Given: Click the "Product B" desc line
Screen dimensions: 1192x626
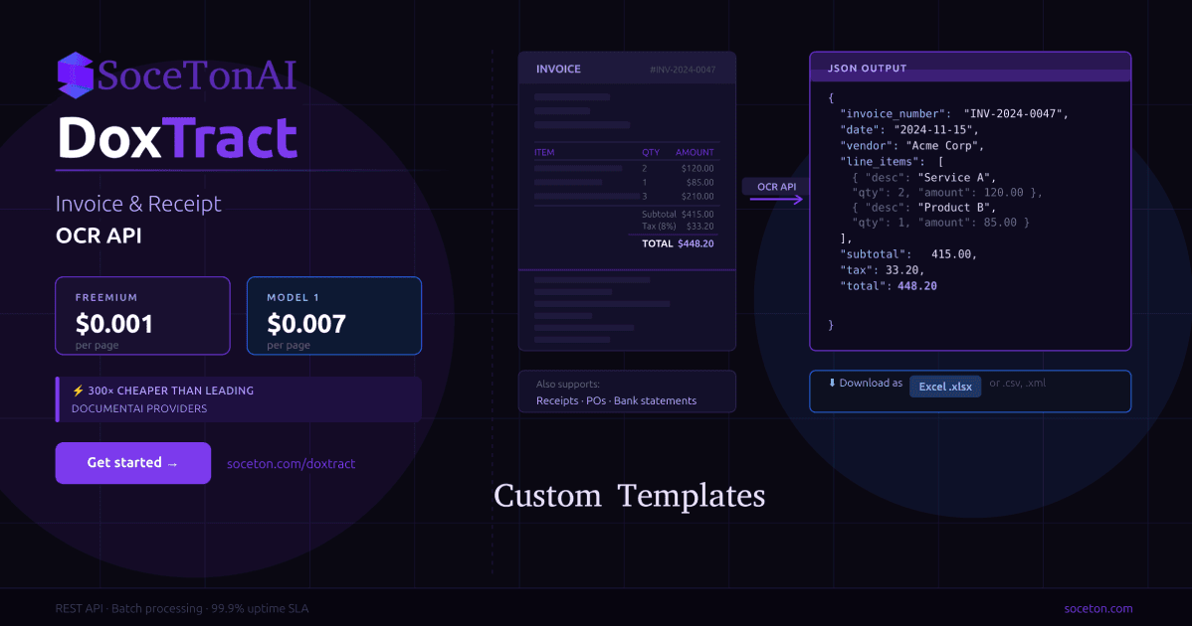Looking at the screenshot, I should click(923, 207).
